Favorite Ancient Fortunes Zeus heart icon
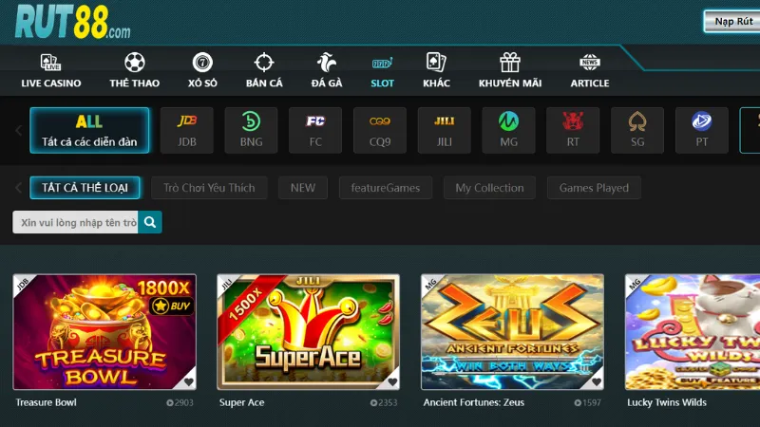The width and height of the screenshot is (760, 427). 597,382
